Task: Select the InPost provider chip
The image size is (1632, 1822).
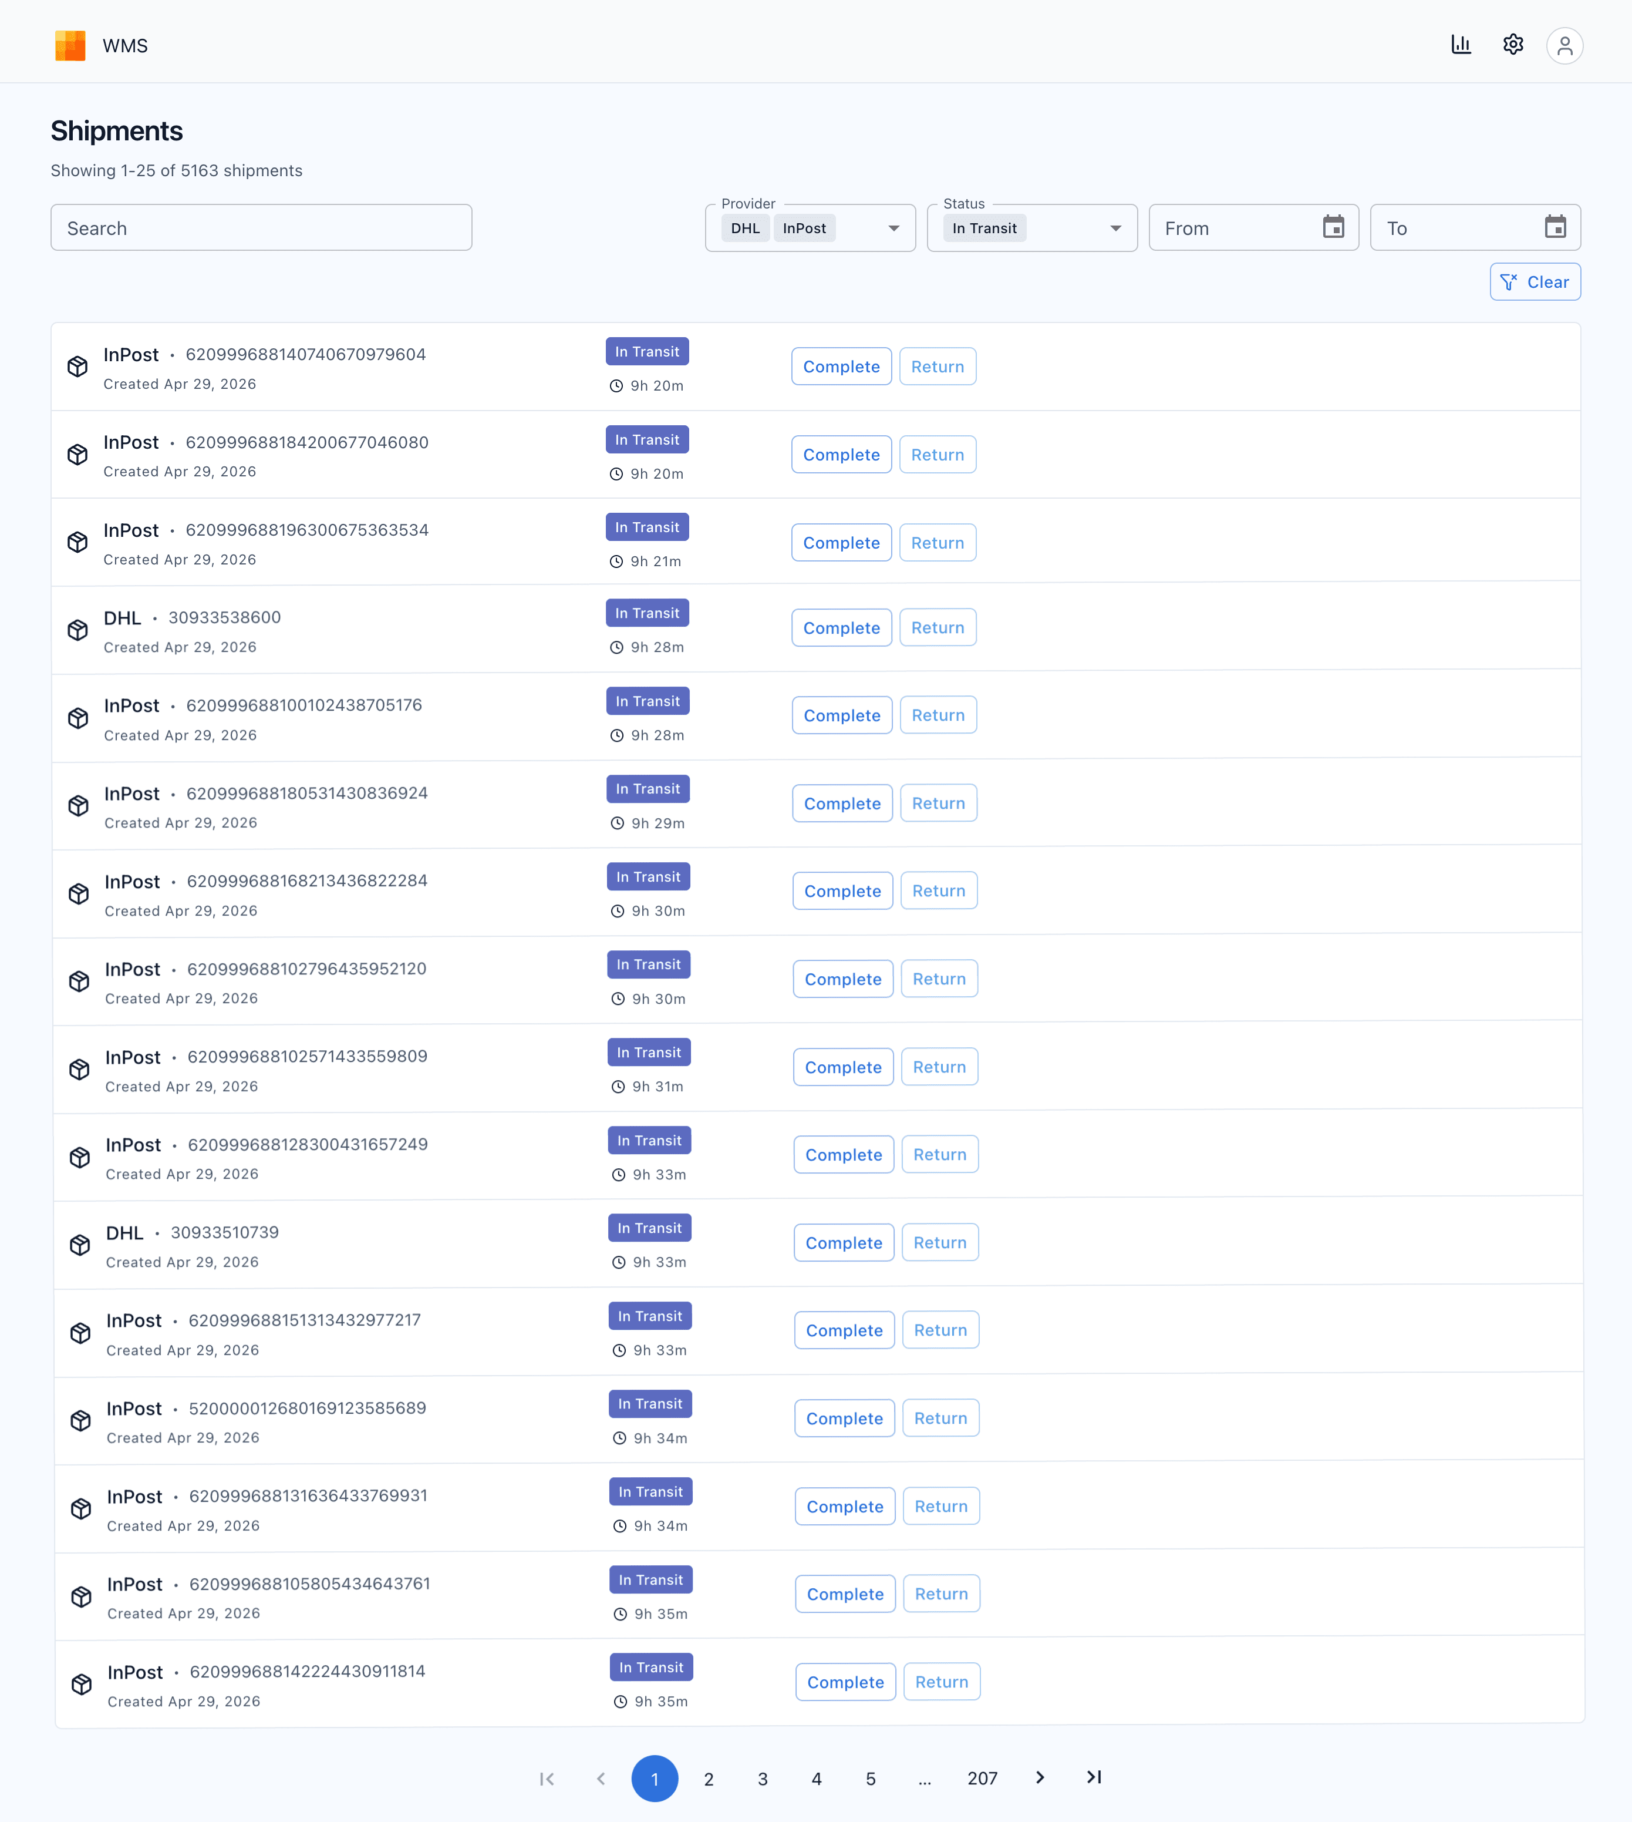Action: pos(804,228)
